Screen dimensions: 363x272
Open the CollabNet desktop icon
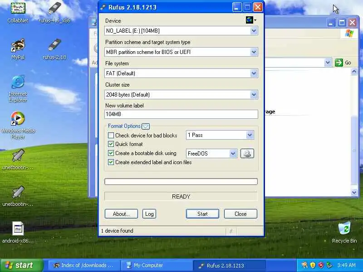coord(18,12)
